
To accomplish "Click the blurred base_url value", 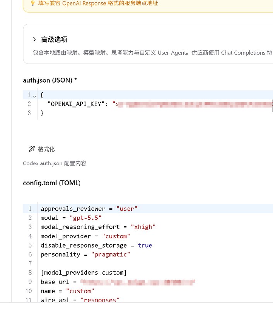I will coord(138,282).
